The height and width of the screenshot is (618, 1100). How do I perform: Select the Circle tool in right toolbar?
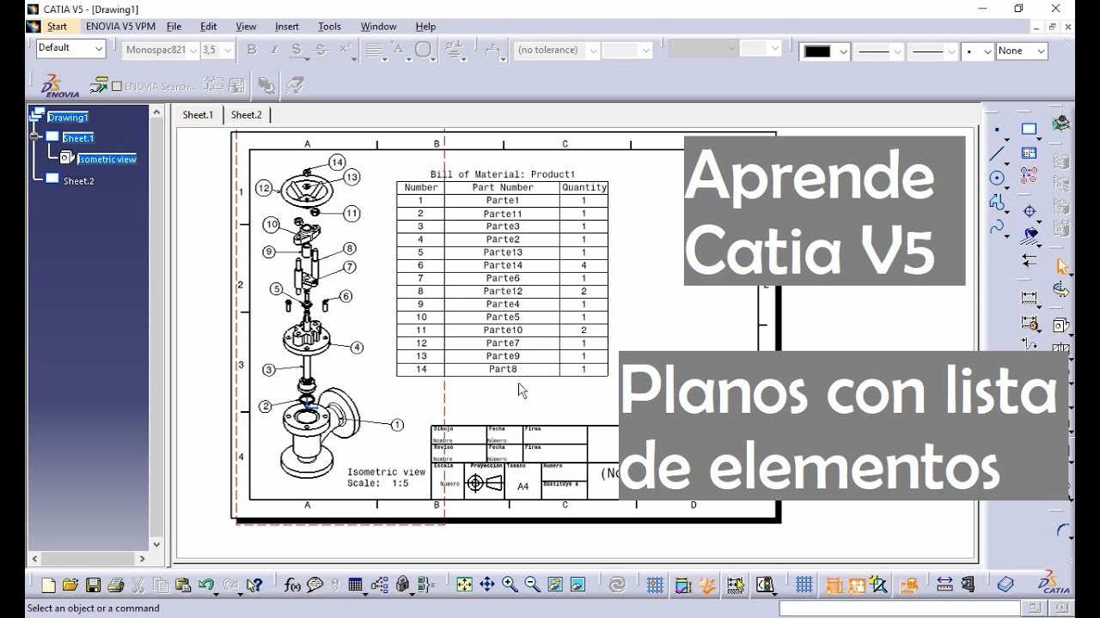pos(997,179)
